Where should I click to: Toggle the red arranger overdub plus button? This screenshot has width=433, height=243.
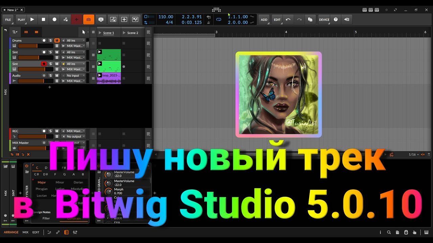point(76,20)
